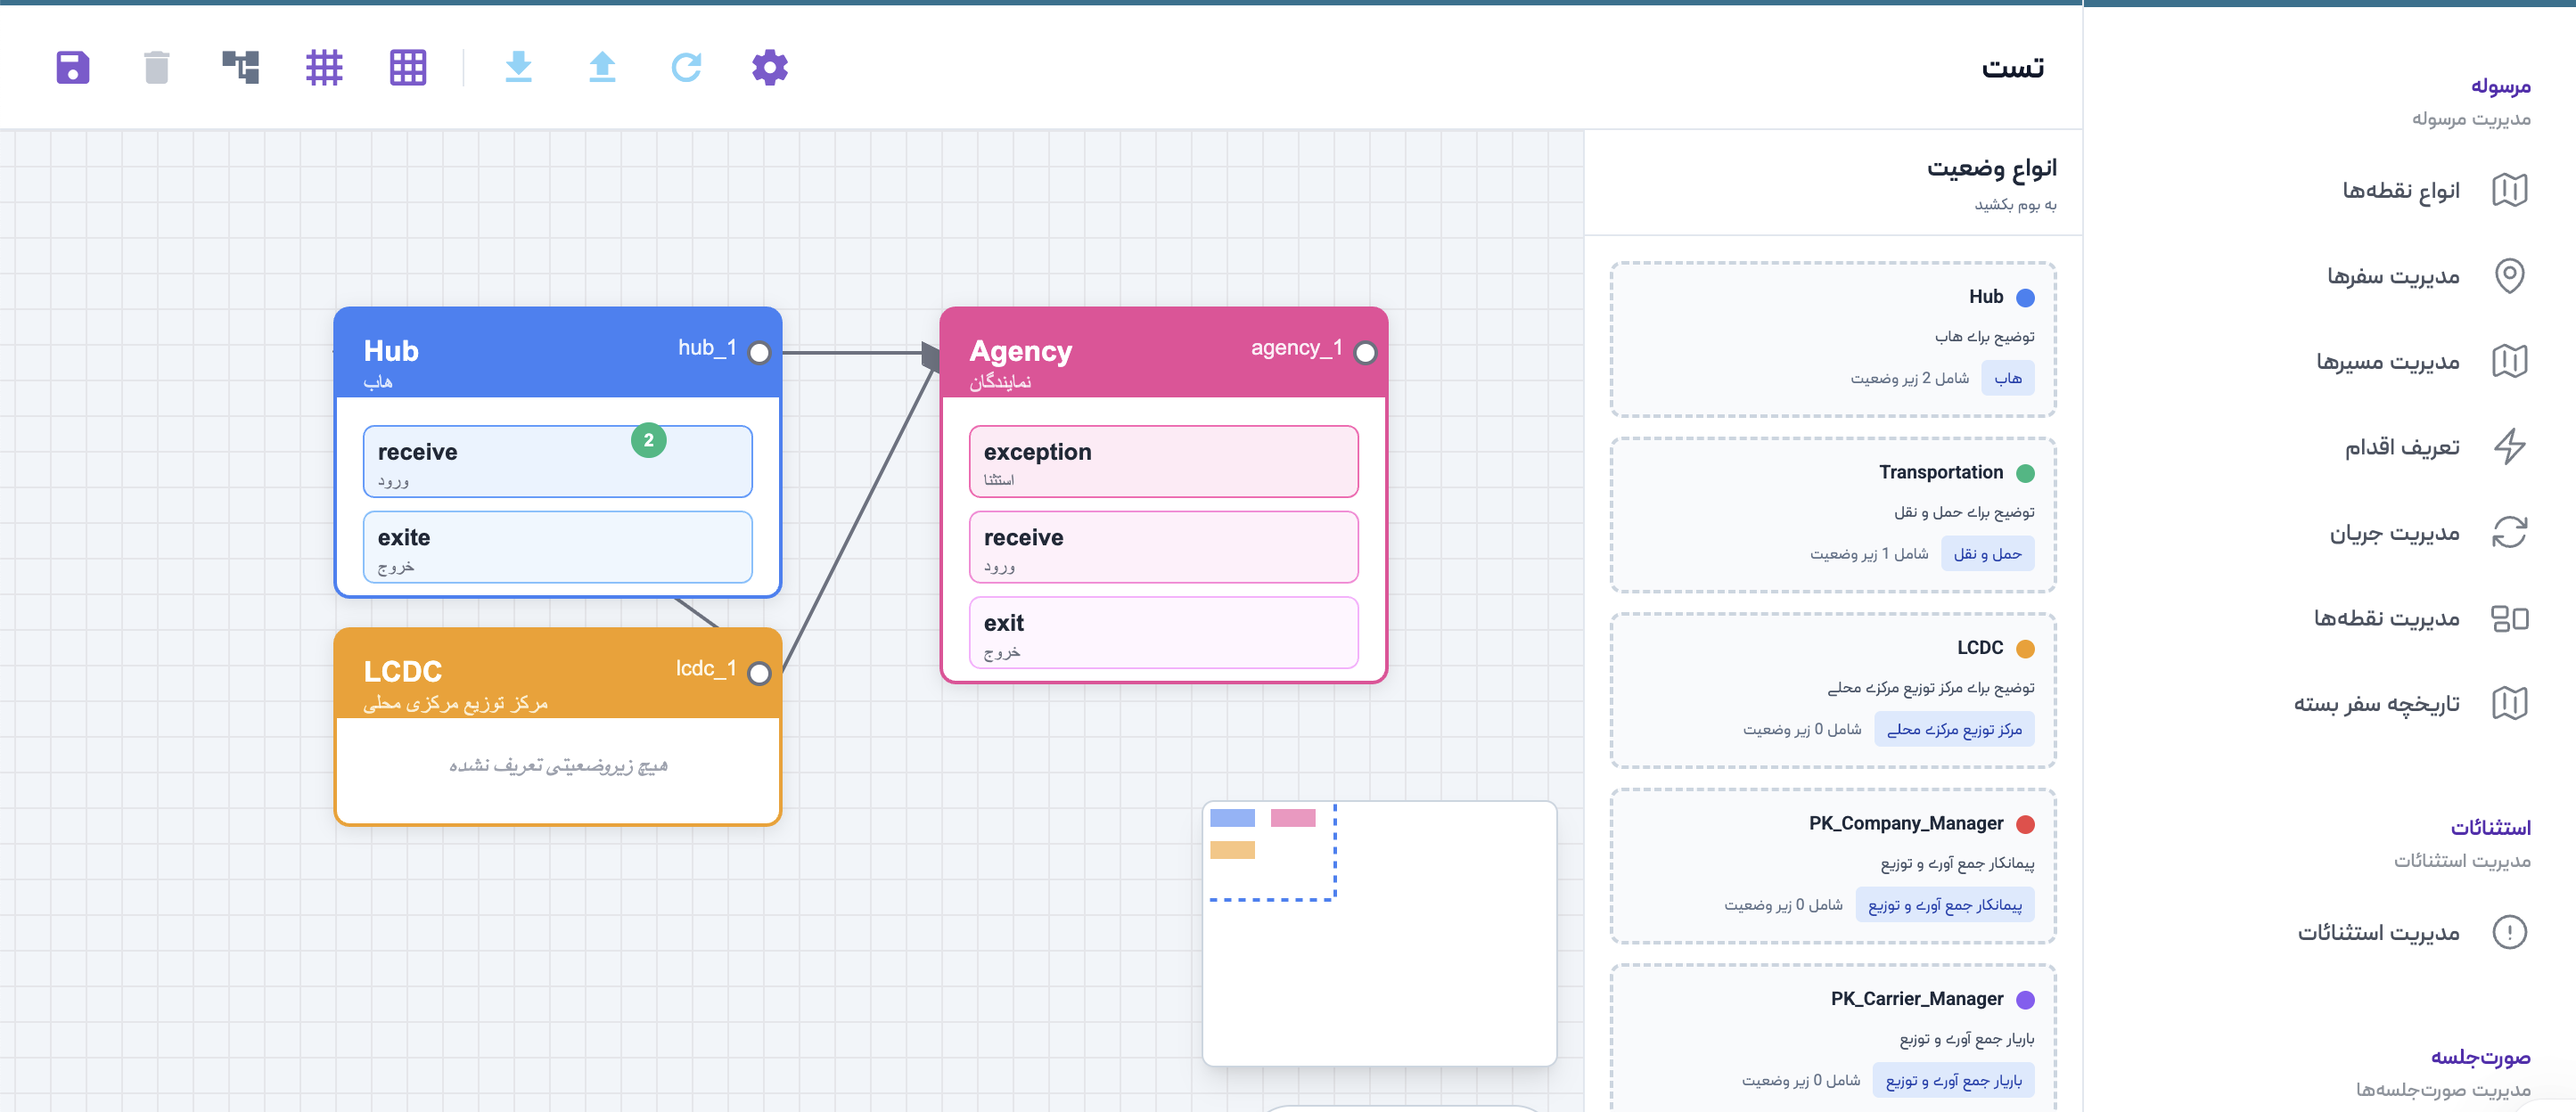This screenshot has width=2576, height=1112.
Task: Click the minimap overview panel
Action: (1379, 933)
